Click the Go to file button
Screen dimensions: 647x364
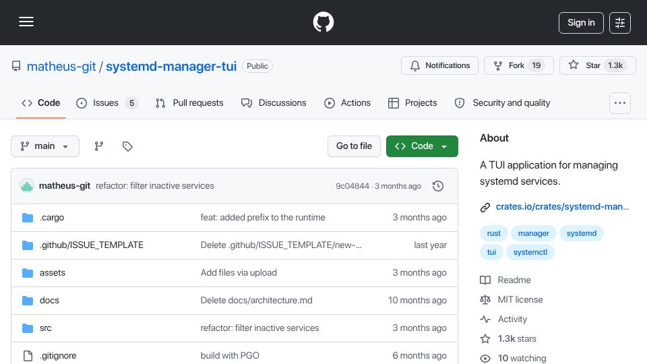(354, 146)
